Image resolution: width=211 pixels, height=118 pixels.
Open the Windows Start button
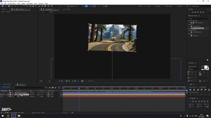point(3,116)
